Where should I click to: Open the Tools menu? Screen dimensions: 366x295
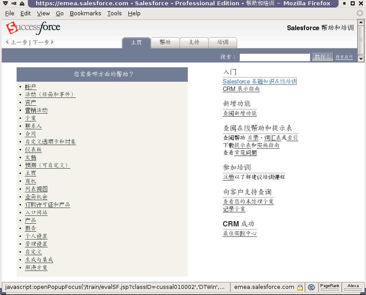[x=114, y=14]
